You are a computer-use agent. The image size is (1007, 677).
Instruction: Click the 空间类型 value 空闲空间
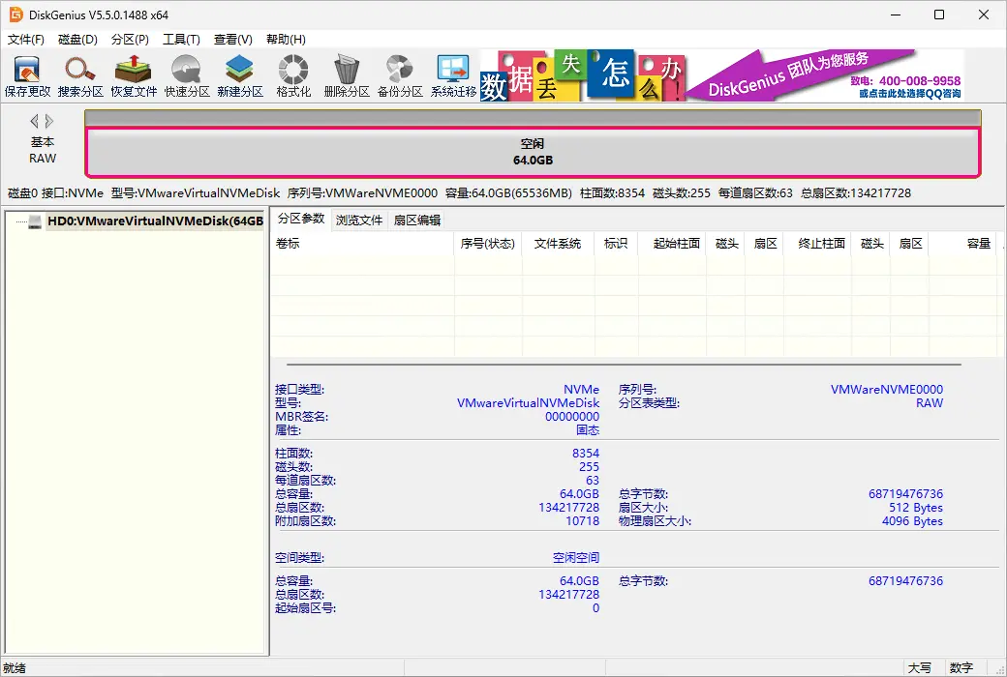[576, 558]
